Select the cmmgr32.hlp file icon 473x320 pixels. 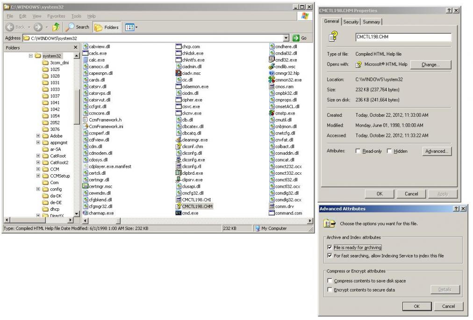[x=272, y=73]
